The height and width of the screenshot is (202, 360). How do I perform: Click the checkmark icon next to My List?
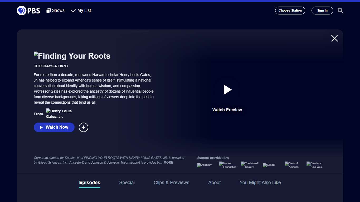click(73, 11)
